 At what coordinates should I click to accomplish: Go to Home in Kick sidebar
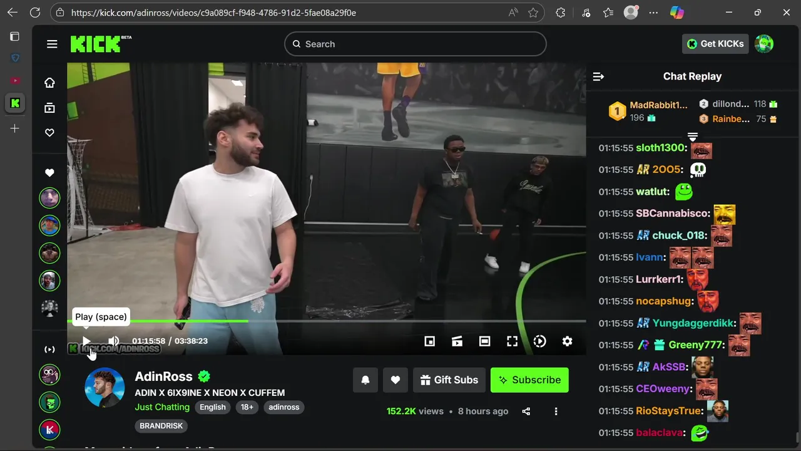49,83
